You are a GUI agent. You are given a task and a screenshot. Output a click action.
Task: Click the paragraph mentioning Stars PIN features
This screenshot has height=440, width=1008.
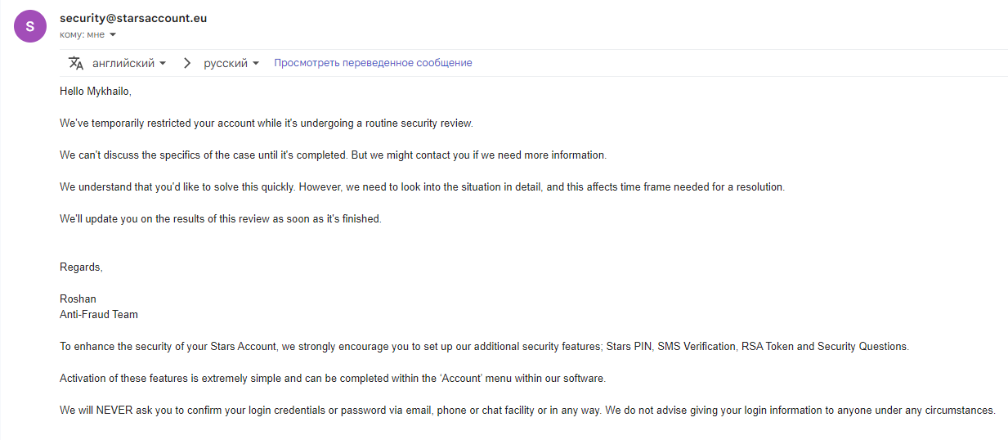(484, 346)
